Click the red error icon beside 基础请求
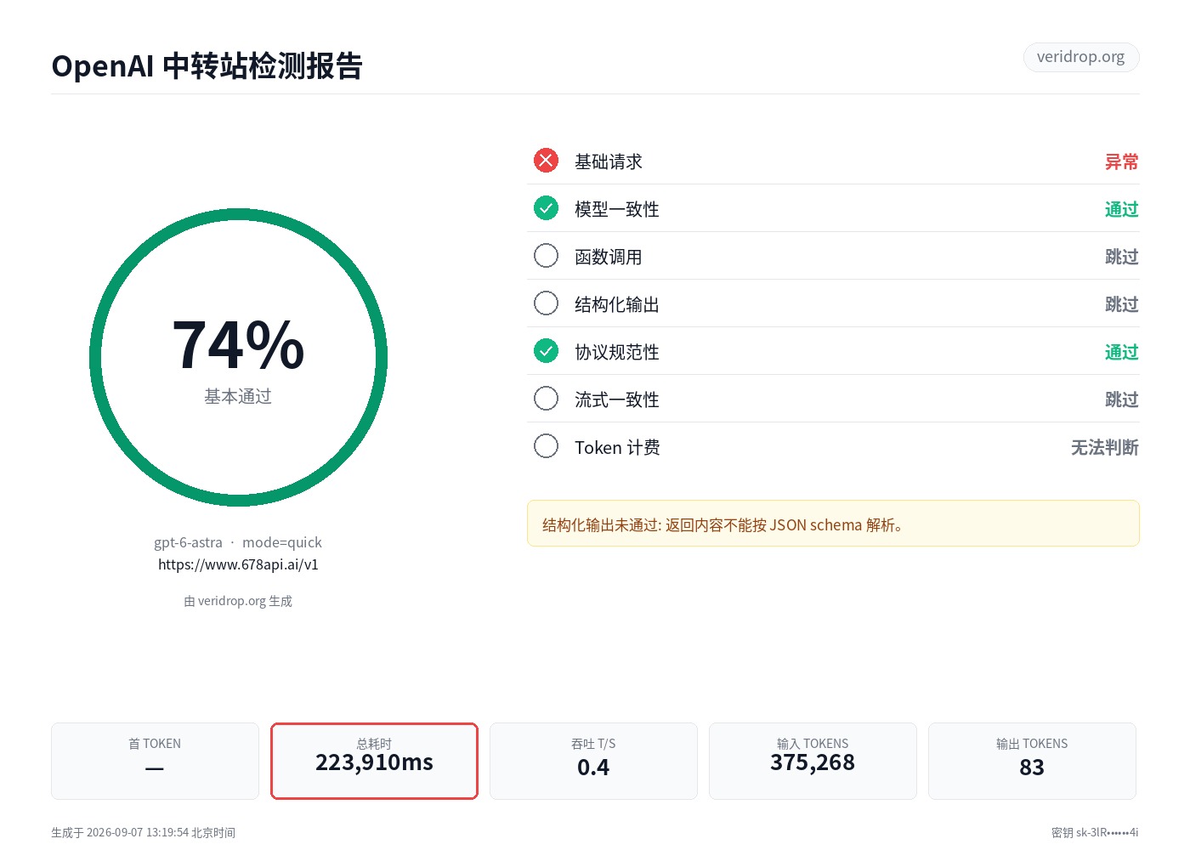Image resolution: width=1190 pixels, height=850 pixels. 546,161
